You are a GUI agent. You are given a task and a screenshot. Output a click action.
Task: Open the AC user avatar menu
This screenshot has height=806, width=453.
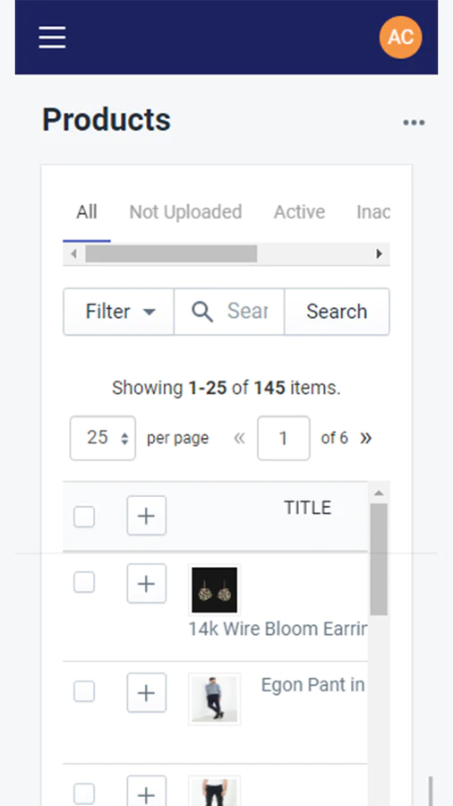[x=400, y=37]
